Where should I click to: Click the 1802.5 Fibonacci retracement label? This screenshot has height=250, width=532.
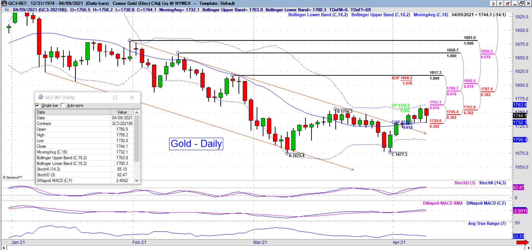(470, 81)
